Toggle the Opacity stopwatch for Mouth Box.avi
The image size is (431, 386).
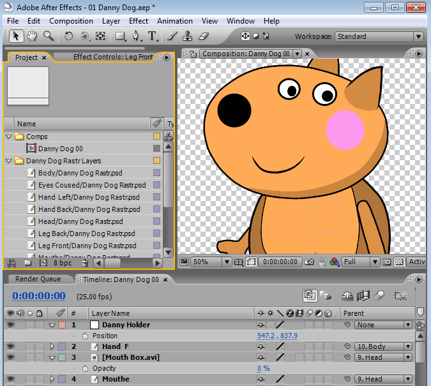point(85,368)
